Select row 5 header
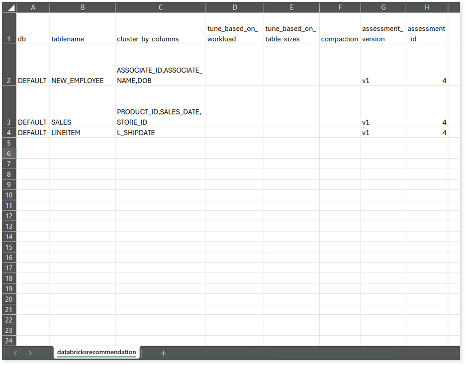This screenshot has height=365, width=465. 9,143
